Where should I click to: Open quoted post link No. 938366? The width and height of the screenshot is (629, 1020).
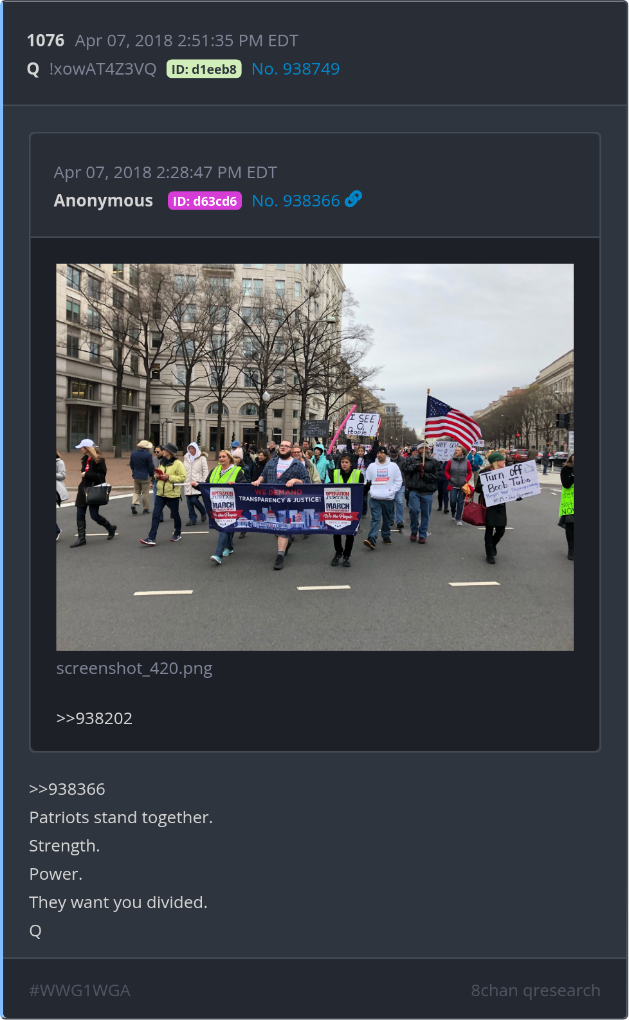coord(296,201)
